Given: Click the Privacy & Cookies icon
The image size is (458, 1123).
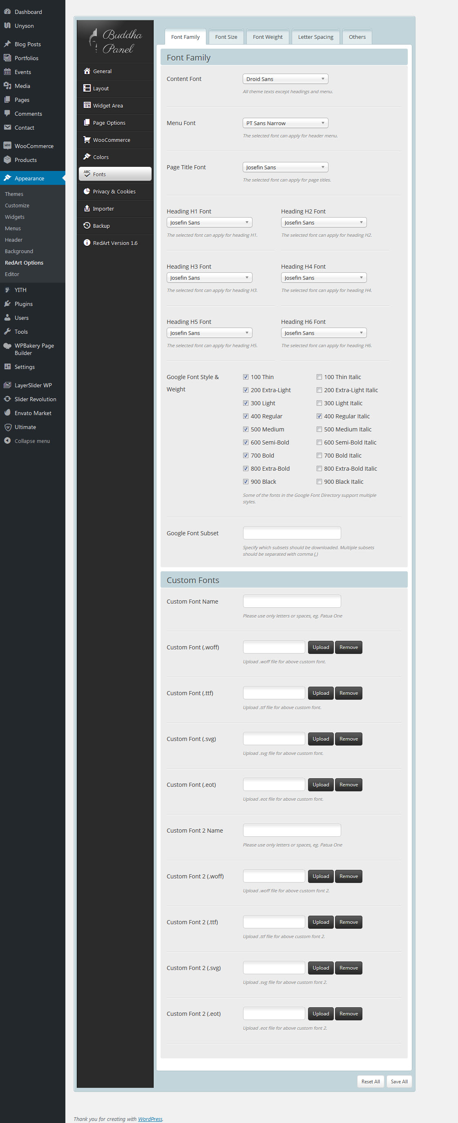Looking at the screenshot, I should click(87, 191).
